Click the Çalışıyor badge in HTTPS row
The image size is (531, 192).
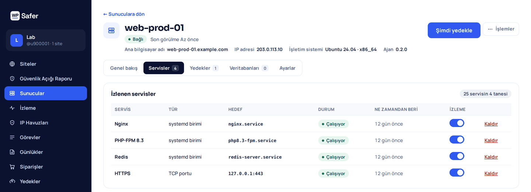click(333, 173)
